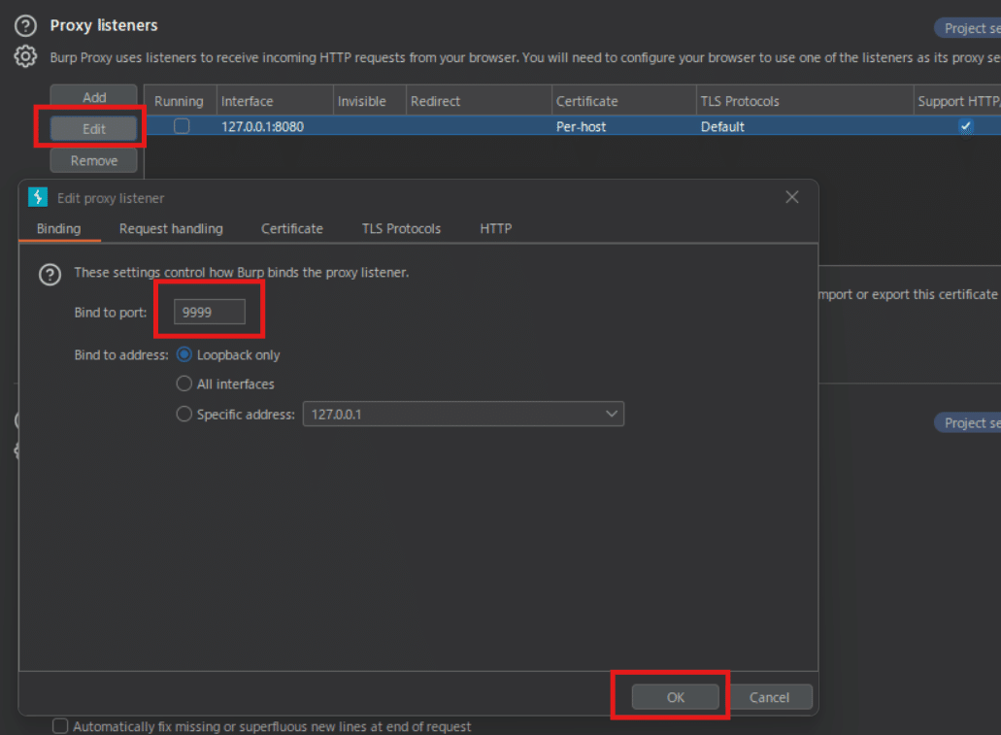The image size is (1001, 735).
Task: Click the lower Project settings badge
Action: tap(968, 422)
